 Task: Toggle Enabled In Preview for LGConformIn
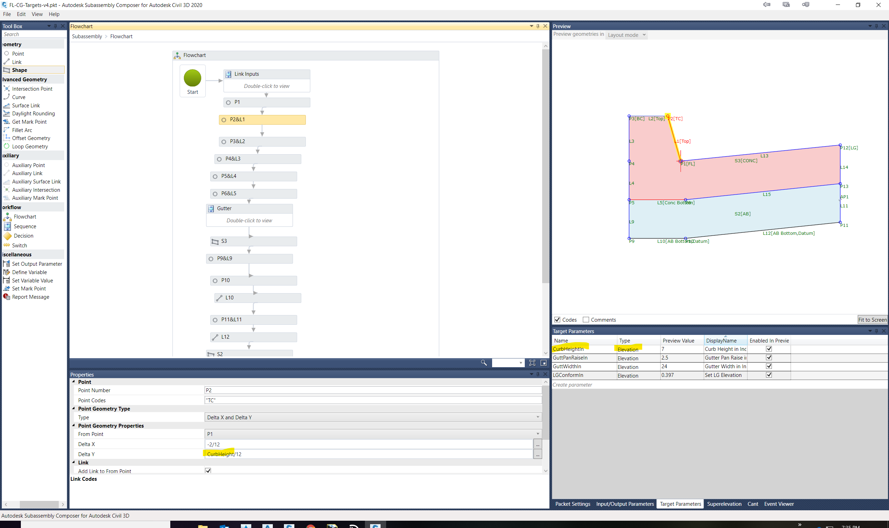(x=769, y=375)
